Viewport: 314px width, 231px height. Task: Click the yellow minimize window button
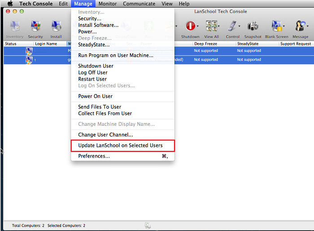coord(15,11)
